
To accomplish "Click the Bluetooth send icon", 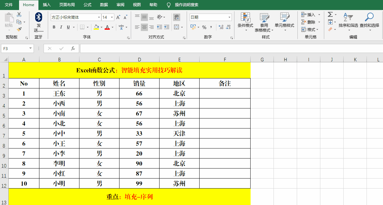I will pos(38,17).
